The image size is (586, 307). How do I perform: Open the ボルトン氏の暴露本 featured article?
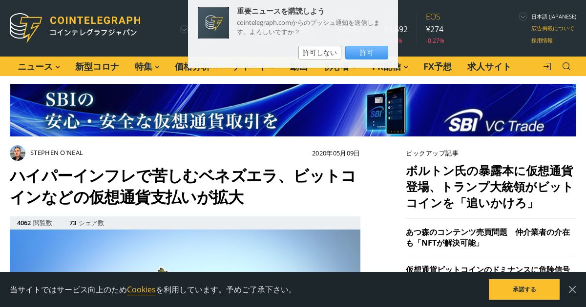click(489, 187)
